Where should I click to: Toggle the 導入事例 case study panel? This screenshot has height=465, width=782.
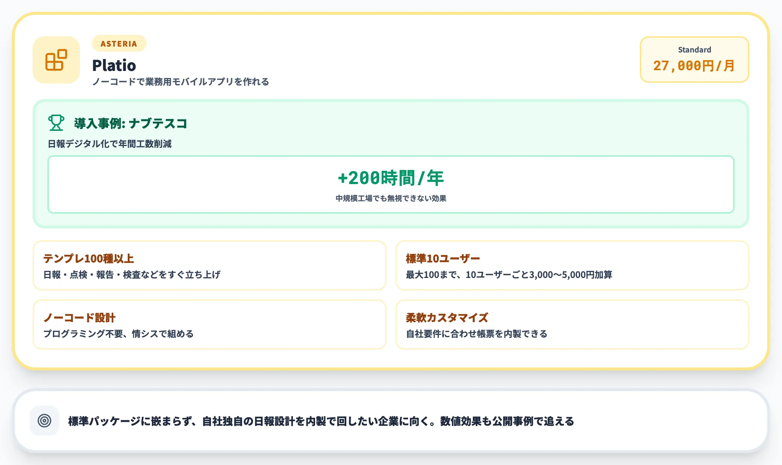[x=391, y=163]
